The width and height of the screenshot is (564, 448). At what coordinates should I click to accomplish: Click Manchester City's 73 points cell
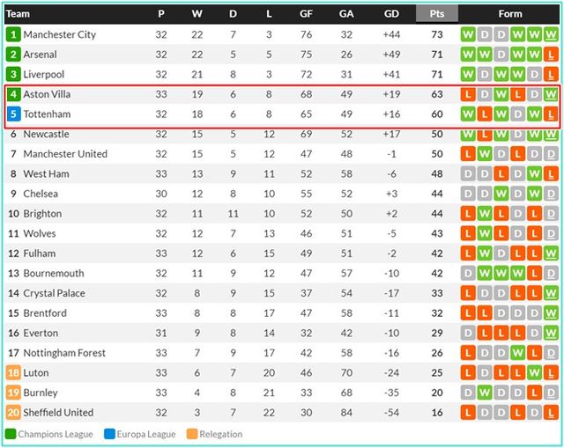click(x=437, y=34)
